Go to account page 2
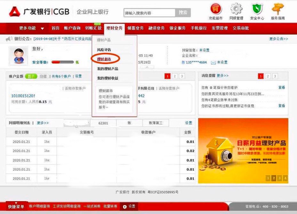 point(175,76)
